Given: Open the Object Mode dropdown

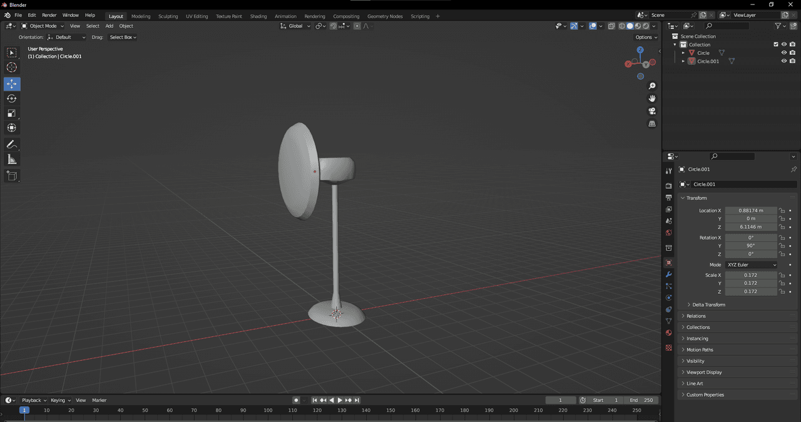Looking at the screenshot, I should [x=43, y=26].
